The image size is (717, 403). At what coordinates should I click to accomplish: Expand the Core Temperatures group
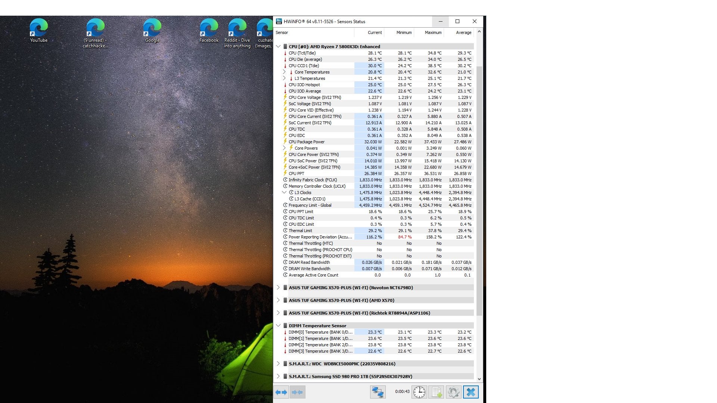tap(284, 72)
